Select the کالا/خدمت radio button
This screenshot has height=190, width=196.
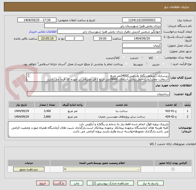point(124,57)
